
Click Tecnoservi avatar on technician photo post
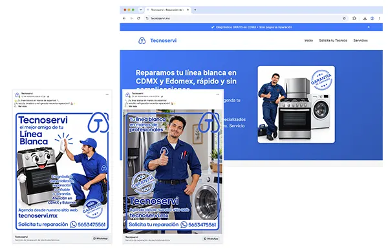point(127,95)
